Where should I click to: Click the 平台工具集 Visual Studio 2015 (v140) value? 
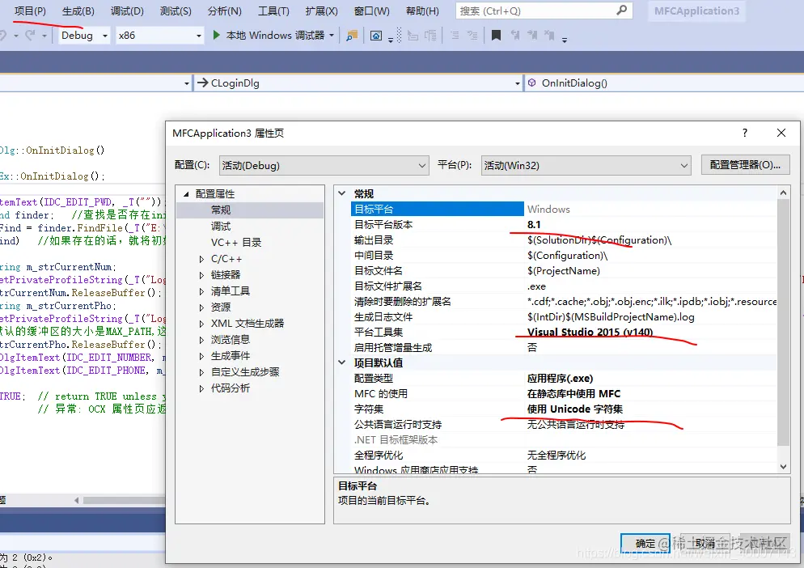click(x=590, y=332)
